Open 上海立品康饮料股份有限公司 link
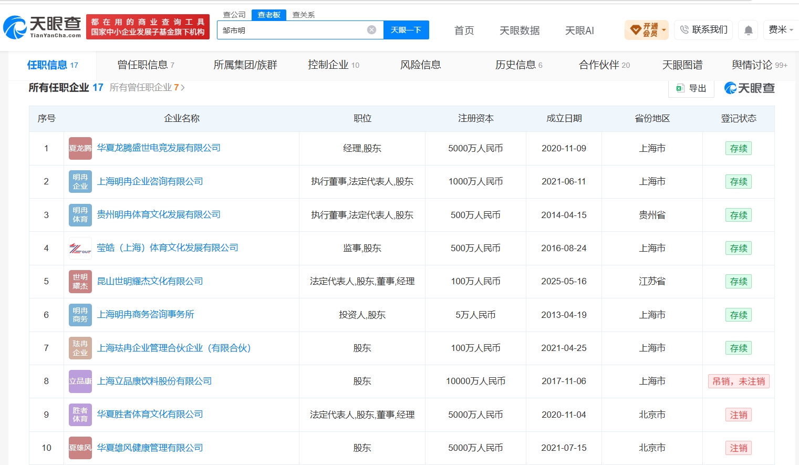The height and width of the screenshot is (465, 799). (154, 381)
